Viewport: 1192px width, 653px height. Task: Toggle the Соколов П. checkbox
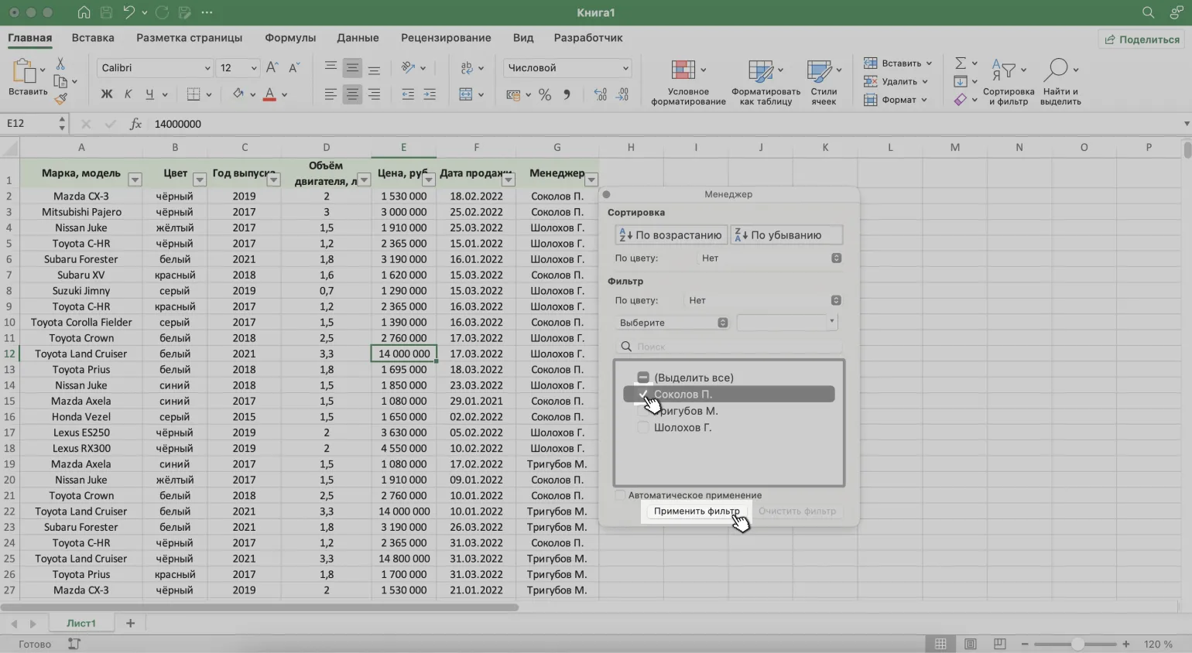coord(643,395)
